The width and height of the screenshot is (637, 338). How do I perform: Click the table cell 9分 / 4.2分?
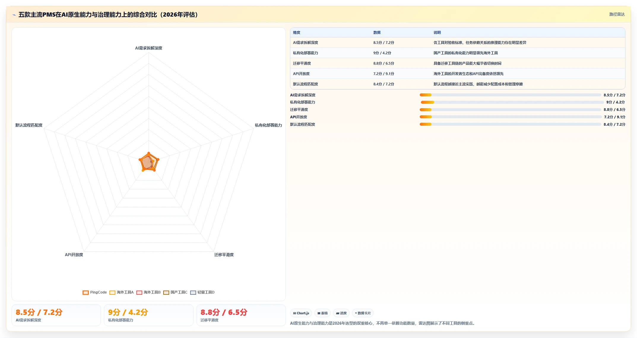point(382,53)
